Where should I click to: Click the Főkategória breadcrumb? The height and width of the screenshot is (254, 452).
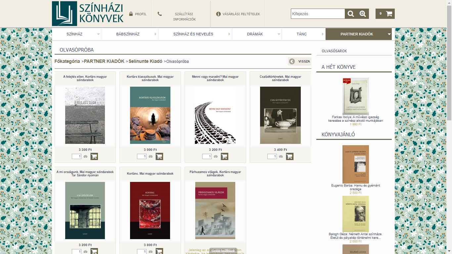tap(67, 61)
